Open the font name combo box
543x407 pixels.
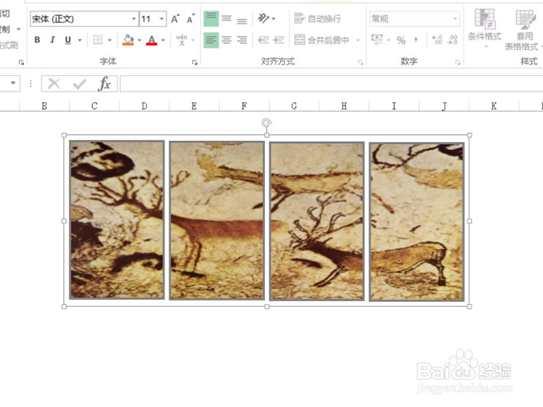pyautogui.click(x=84, y=19)
